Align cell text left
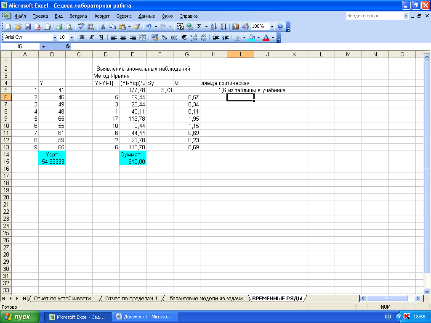The width and height of the screenshot is (431, 323). coord(113,37)
